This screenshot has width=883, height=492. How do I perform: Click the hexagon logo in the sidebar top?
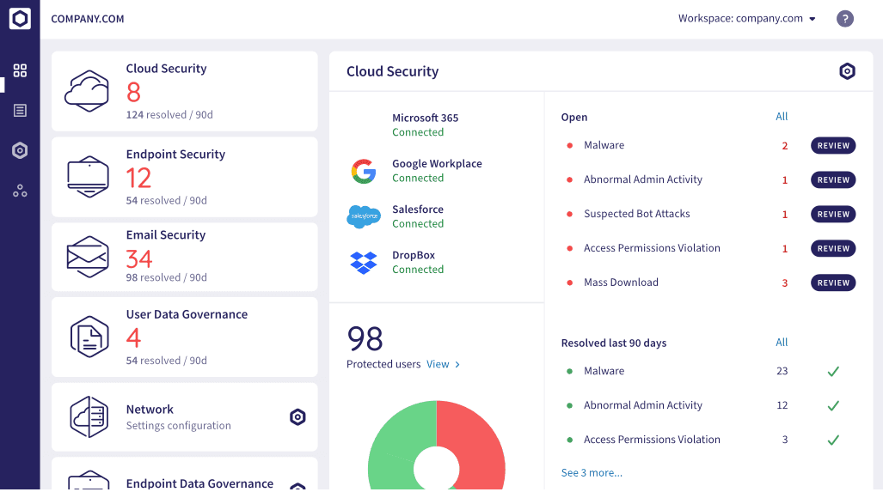20,19
